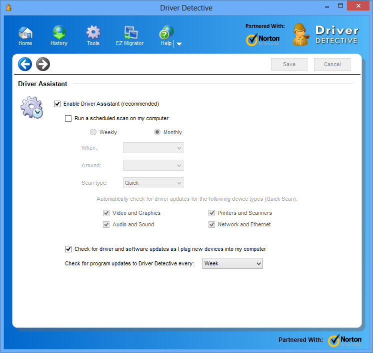This screenshot has height=353, width=373.
Task: Open the Help question-mark icon
Action: pyautogui.click(x=166, y=33)
